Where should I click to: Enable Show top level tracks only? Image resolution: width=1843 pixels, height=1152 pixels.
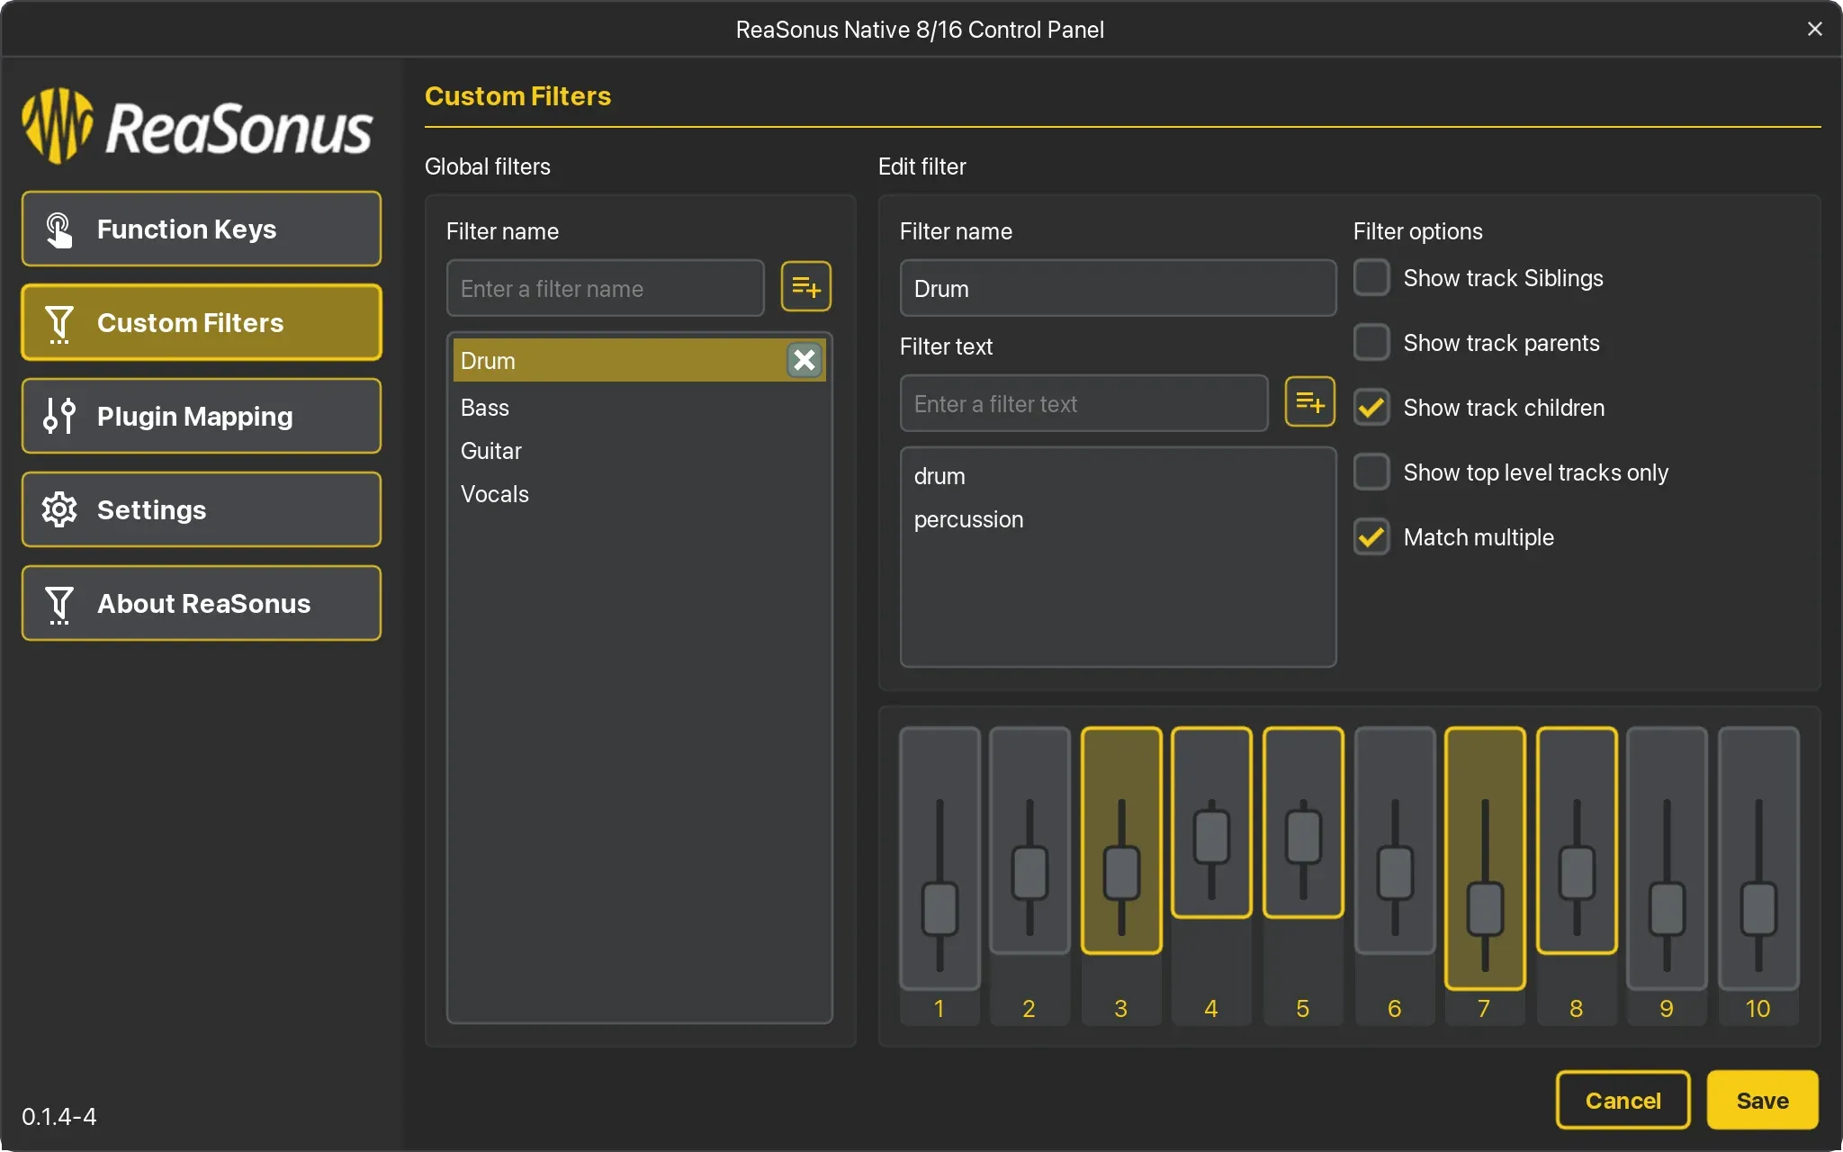click(x=1371, y=472)
